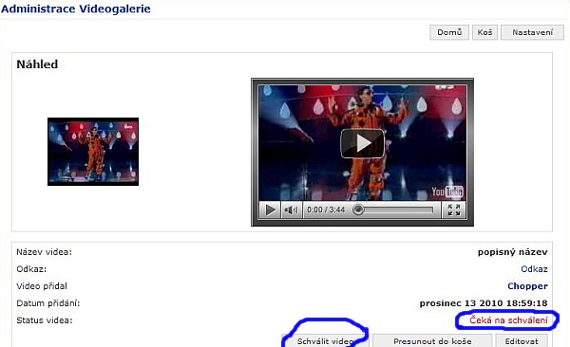Screen dimensions: 570x347
Task: Open the small video thumbnail preview
Action: pyautogui.click(x=93, y=152)
